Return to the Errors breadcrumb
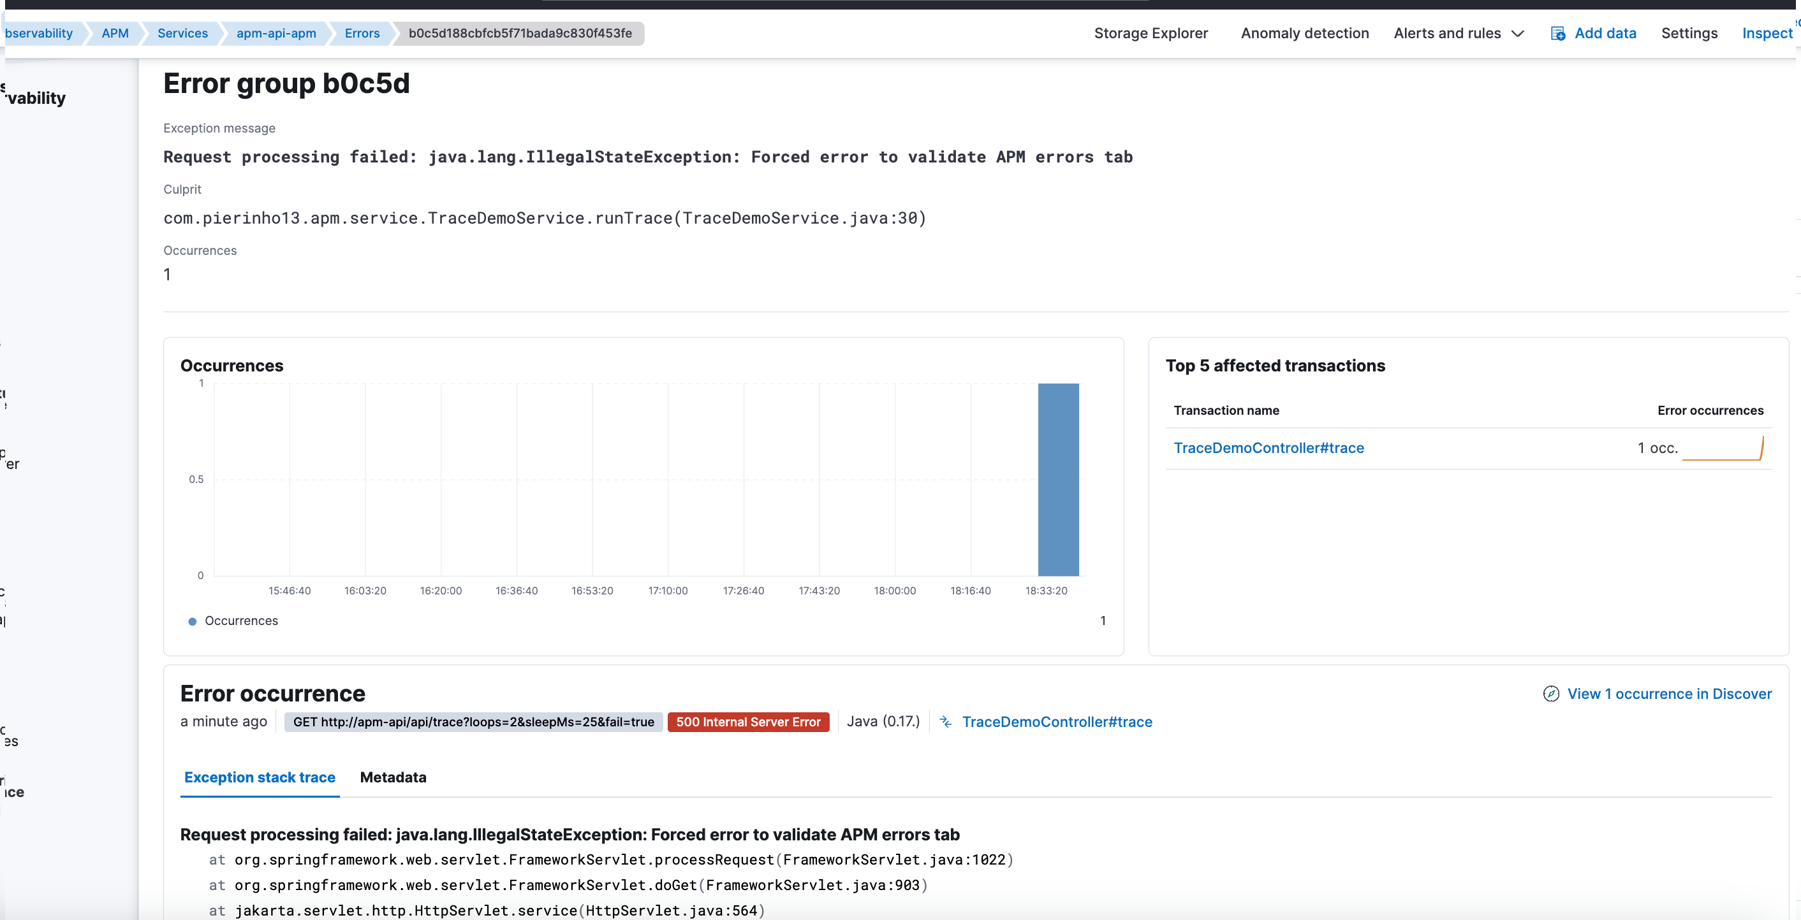 362,34
